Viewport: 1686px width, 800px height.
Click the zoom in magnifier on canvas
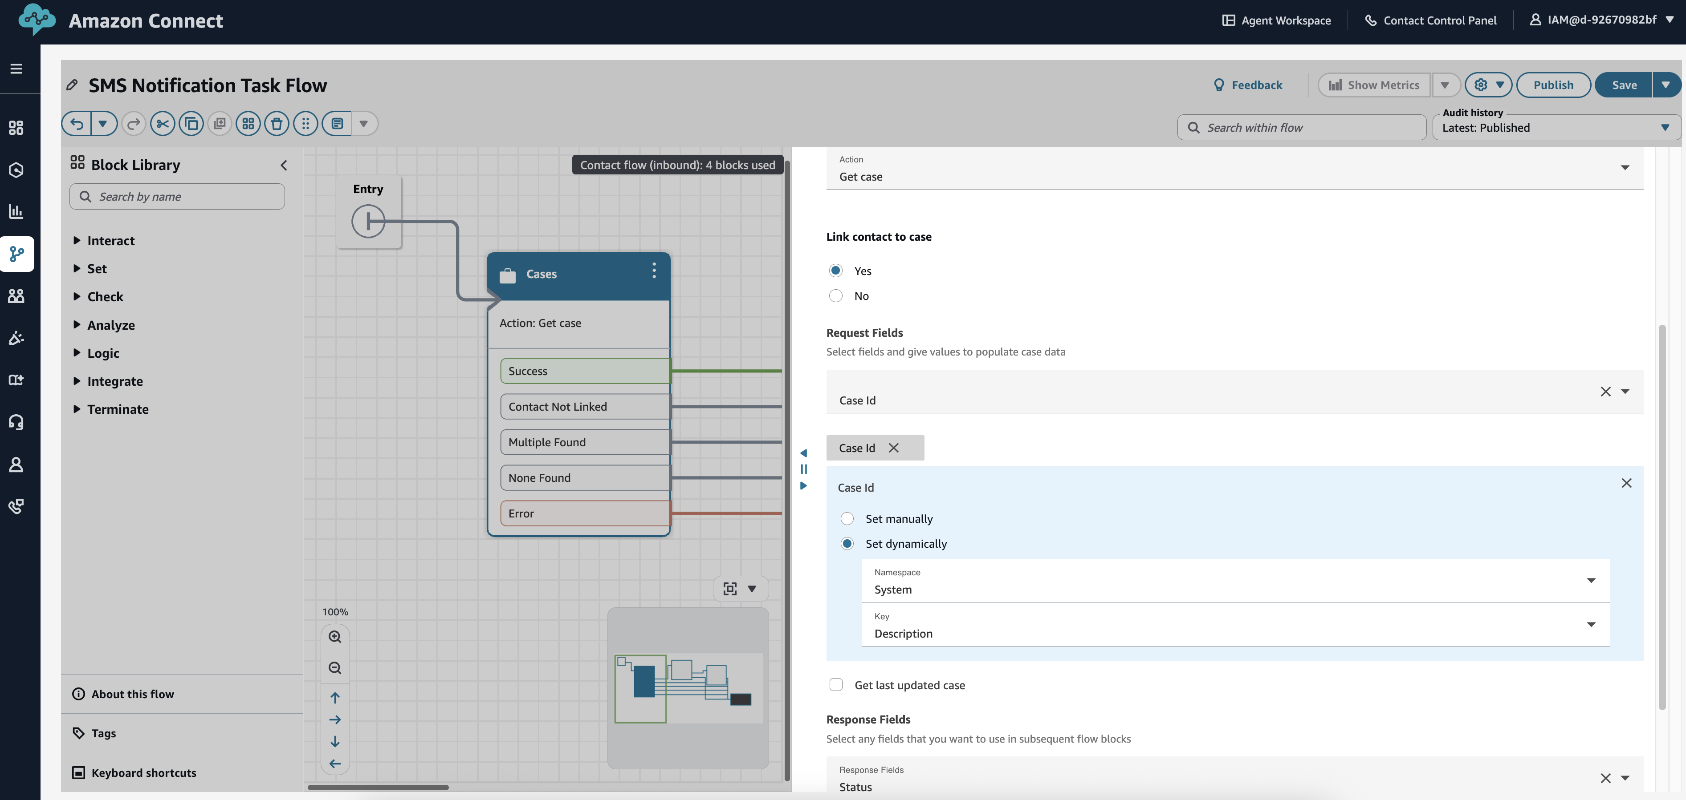[x=334, y=636]
